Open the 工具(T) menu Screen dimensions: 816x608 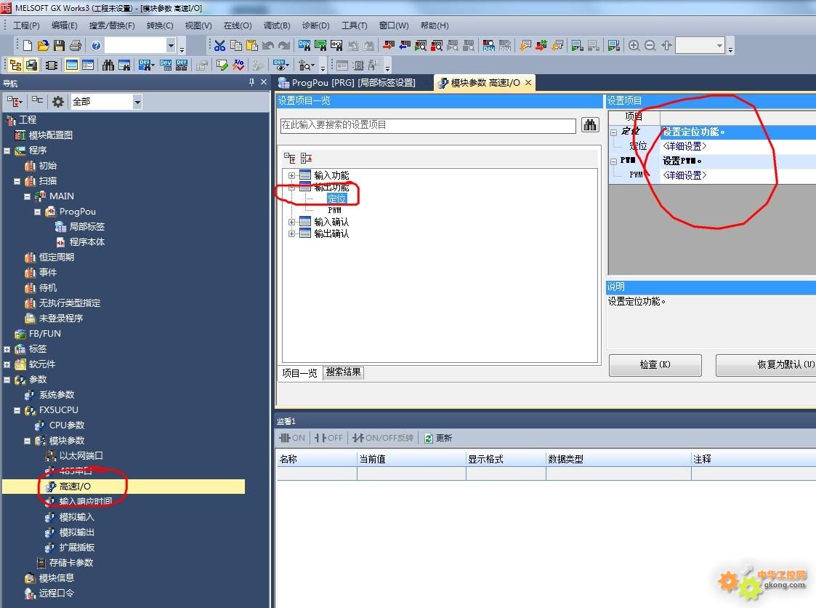(x=354, y=25)
